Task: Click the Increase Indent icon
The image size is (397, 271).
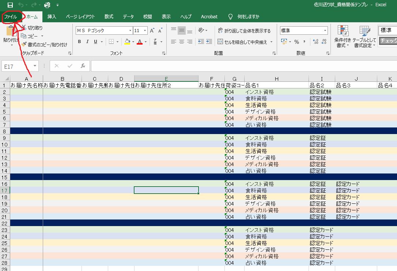Action: 209,42
